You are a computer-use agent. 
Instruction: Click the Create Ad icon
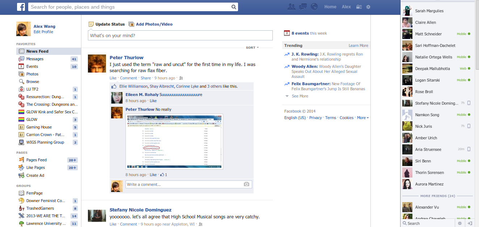[21, 175]
